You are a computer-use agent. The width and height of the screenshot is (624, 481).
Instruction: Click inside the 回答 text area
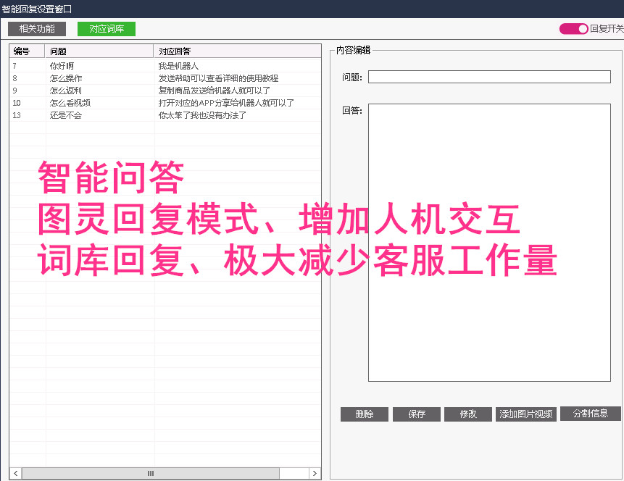pos(489,242)
